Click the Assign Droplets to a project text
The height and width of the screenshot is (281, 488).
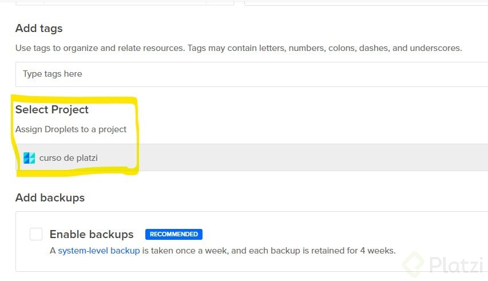coord(71,129)
